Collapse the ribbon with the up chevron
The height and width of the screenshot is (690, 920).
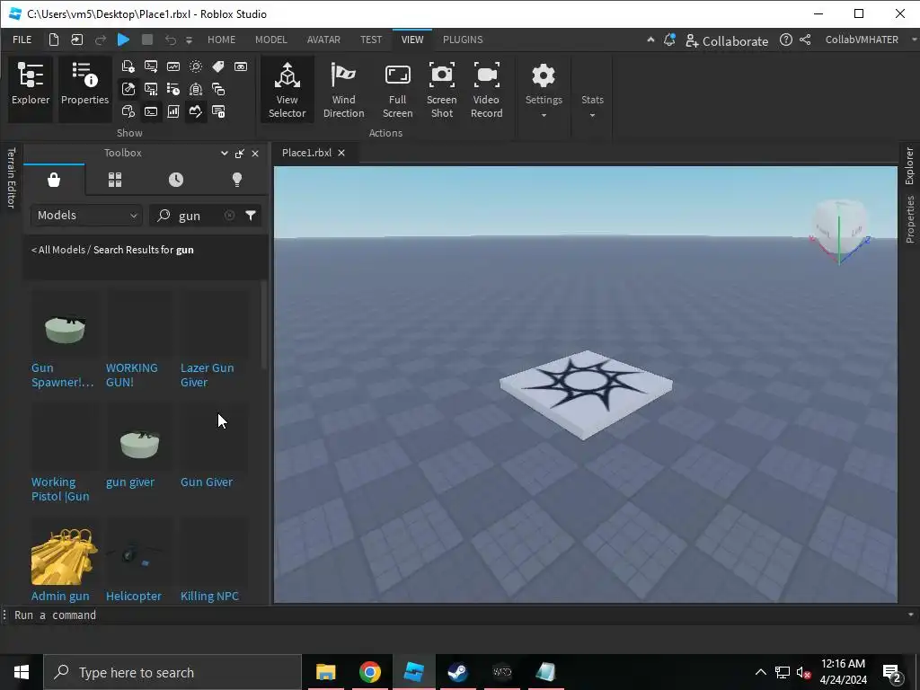pos(650,40)
